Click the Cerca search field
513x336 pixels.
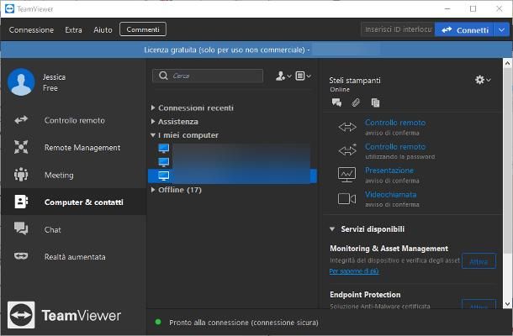(208, 76)
